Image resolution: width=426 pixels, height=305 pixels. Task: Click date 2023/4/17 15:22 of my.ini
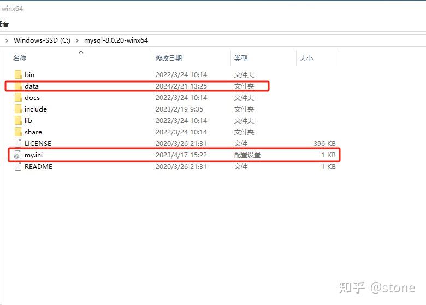coord(181,155)
